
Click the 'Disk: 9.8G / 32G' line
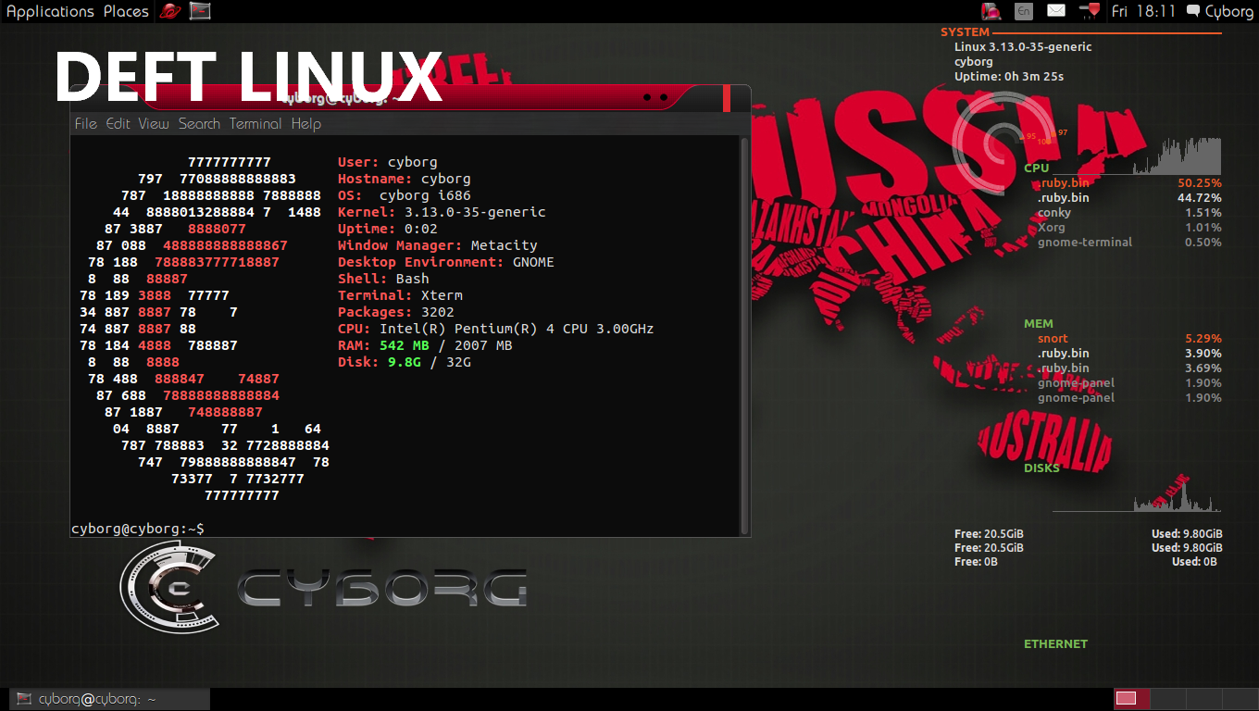tap(405, 362)
